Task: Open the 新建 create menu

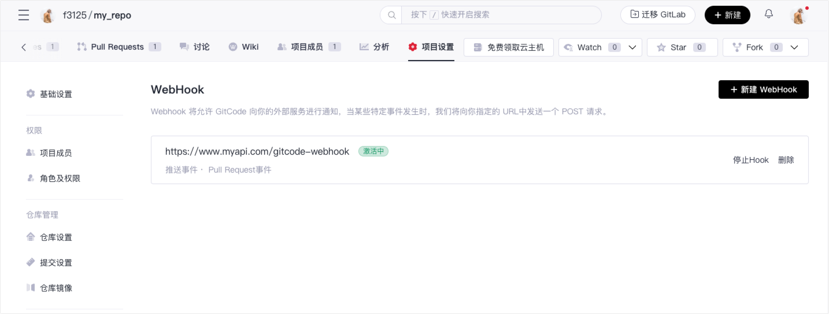Action: click(727, 15)
